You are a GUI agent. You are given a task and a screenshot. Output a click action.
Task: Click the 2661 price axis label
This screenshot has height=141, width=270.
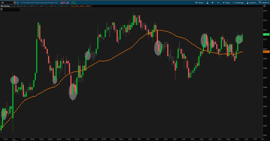coord(265,135)
